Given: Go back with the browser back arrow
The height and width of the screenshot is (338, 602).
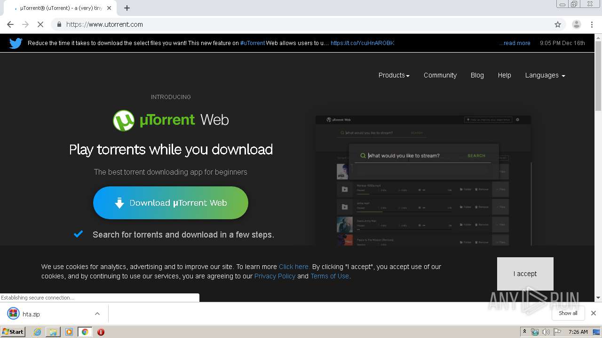Looking at the screenshot, I should click(10, 24).
